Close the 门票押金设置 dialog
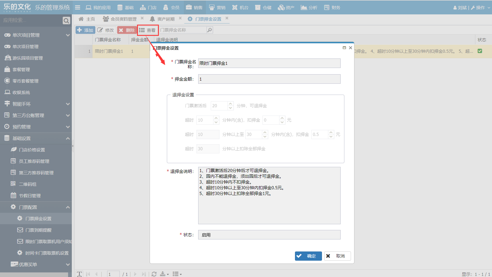This screenshot has height=277, width=492. tap(350, 48)
